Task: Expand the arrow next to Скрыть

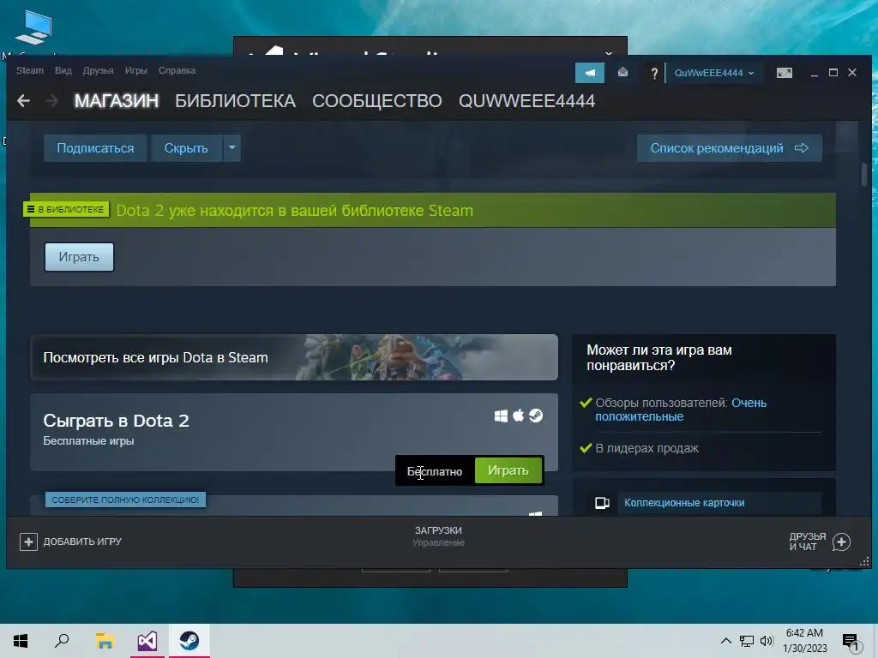Action: click(x=232, y=147)
